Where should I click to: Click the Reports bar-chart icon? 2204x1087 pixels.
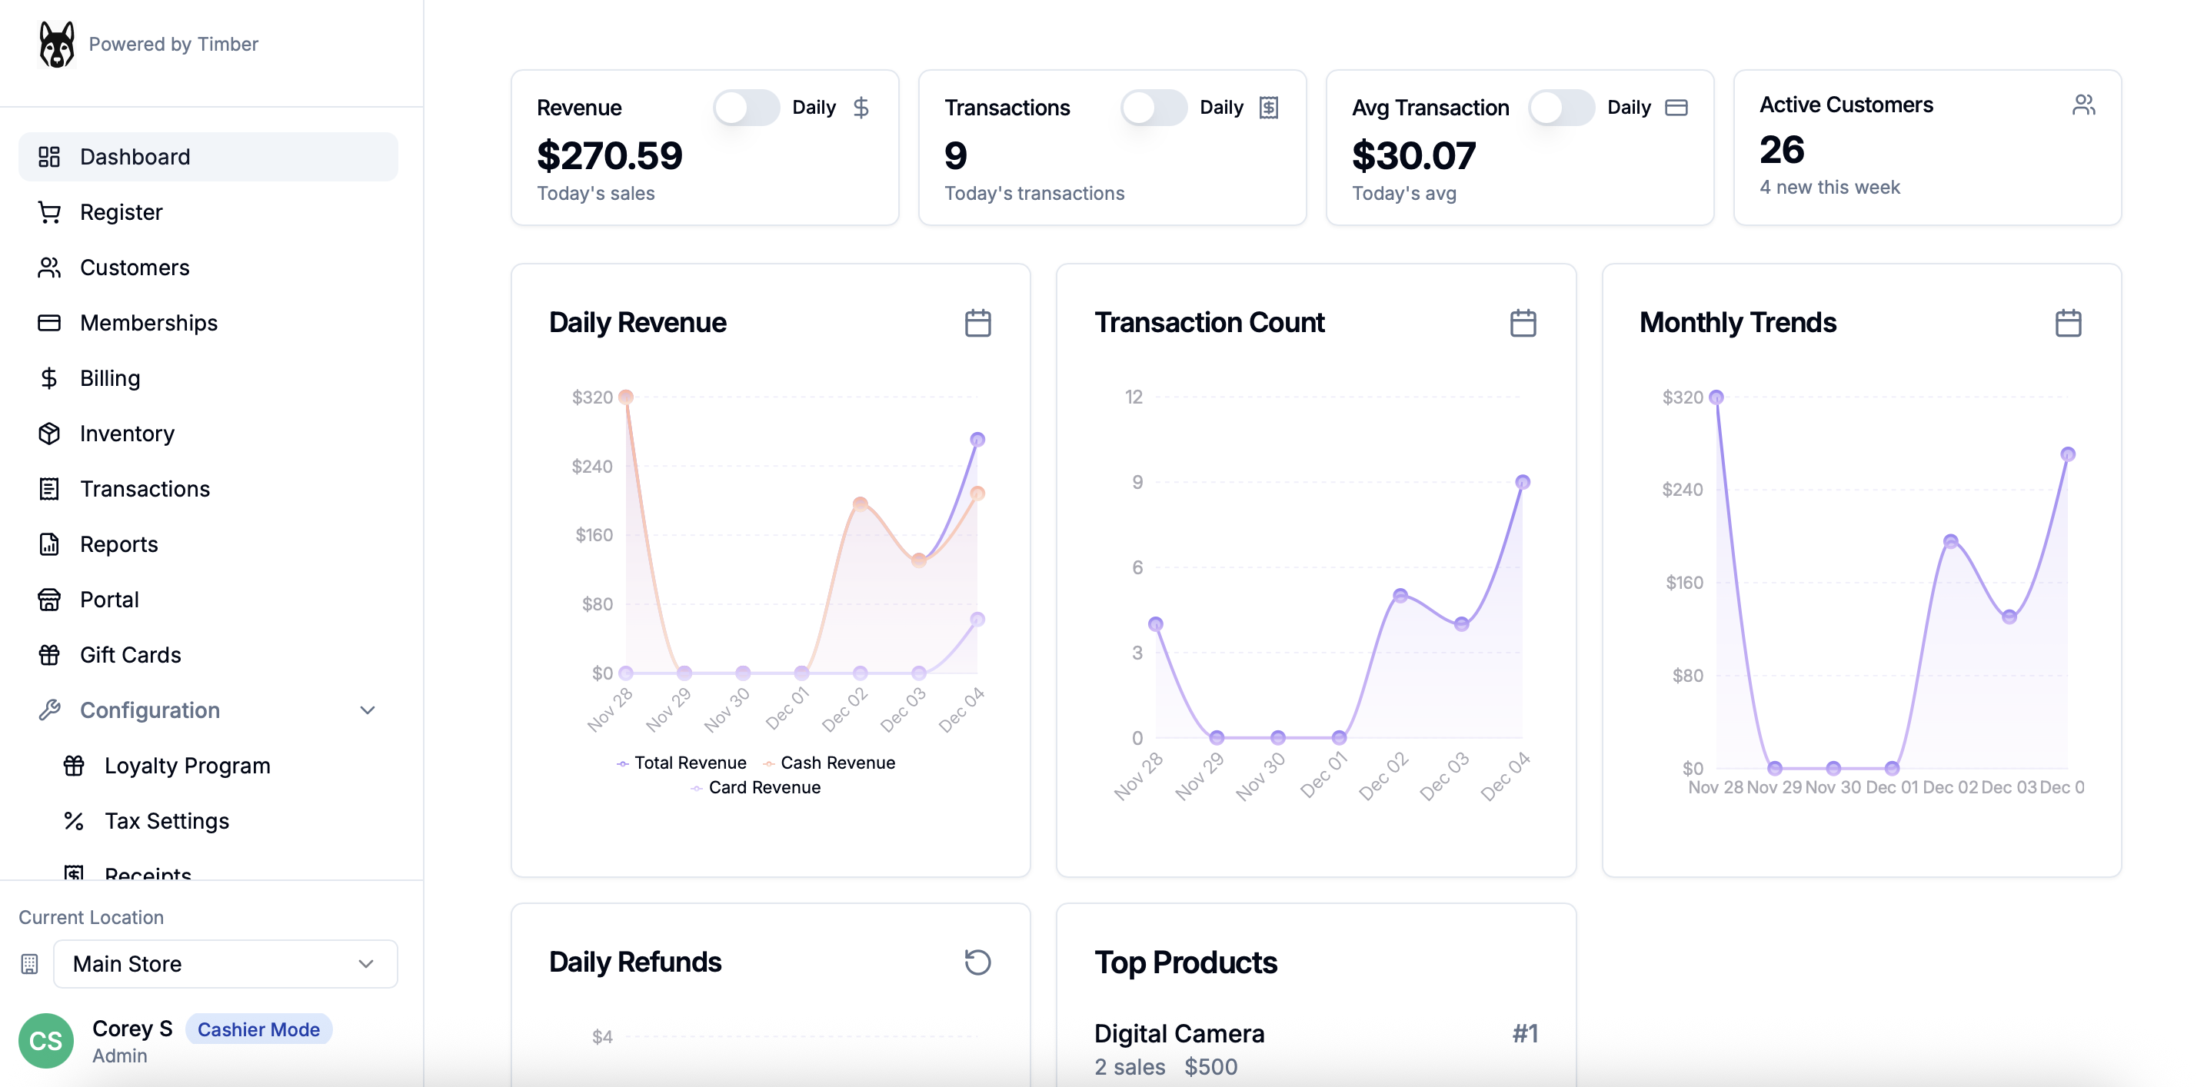[x=48, y=544]
